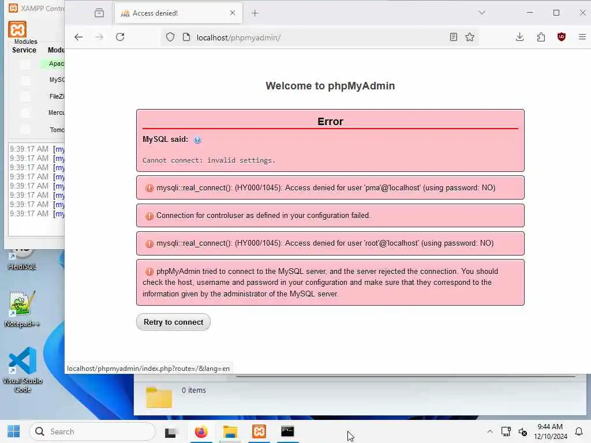Click error icon beside controluser message
Image resolution: width=591 pixels, height=443 pixels.
tap(149, 216)
